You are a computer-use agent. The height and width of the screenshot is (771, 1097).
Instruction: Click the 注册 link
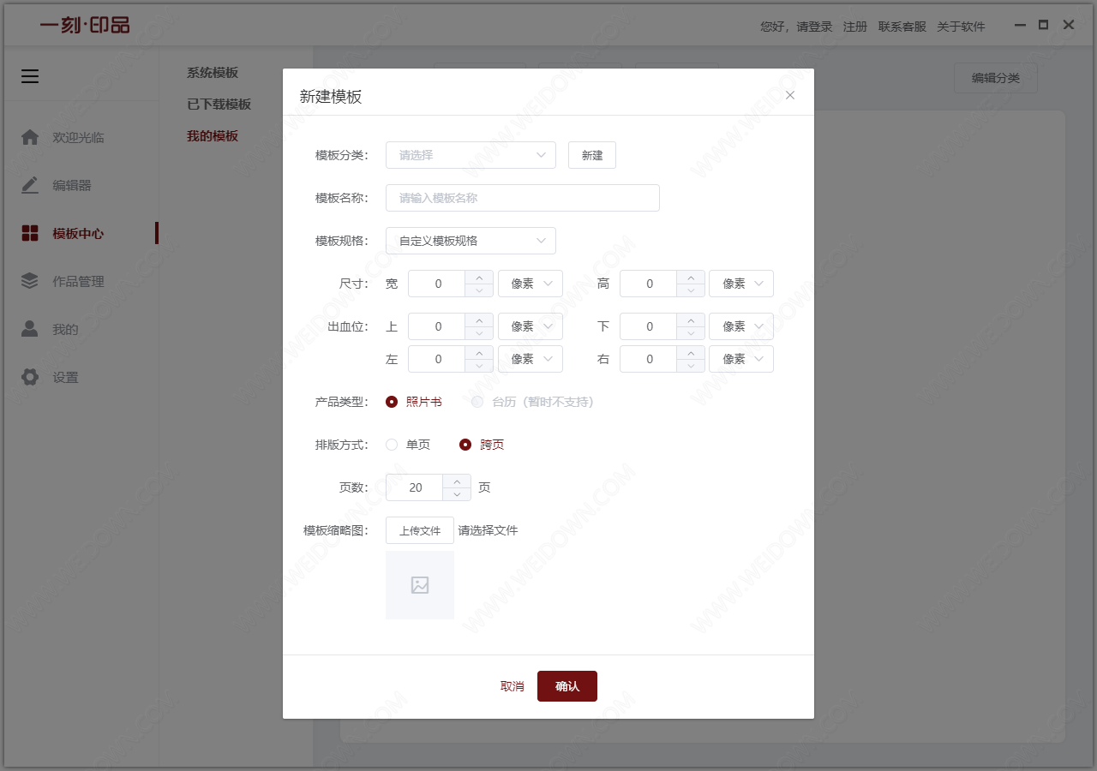point(855,27)
